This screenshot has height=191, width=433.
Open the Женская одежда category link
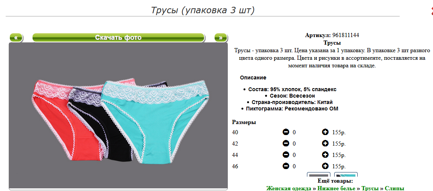click(289, 188)
